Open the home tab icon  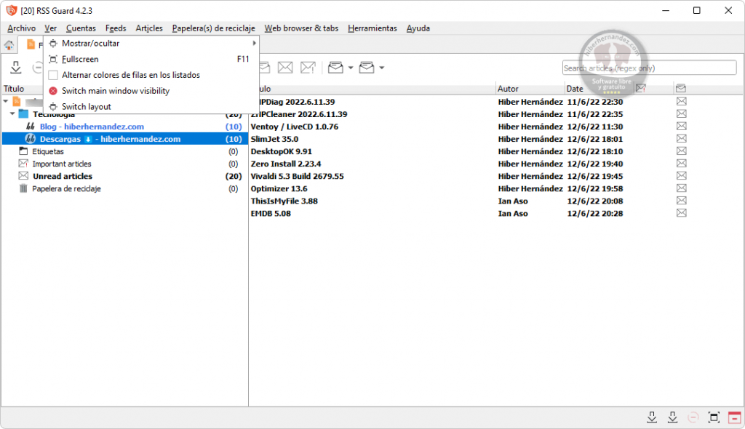9,45
